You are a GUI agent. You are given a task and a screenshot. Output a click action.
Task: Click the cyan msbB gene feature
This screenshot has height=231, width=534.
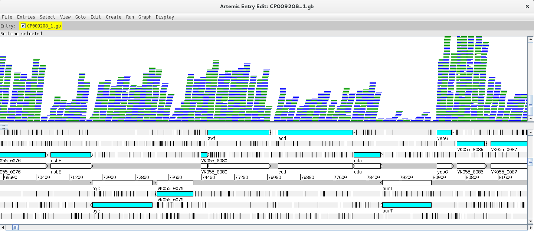point(71,155)
